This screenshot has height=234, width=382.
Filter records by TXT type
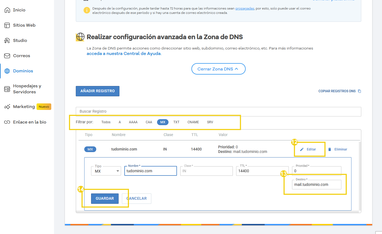coord(176,122)
